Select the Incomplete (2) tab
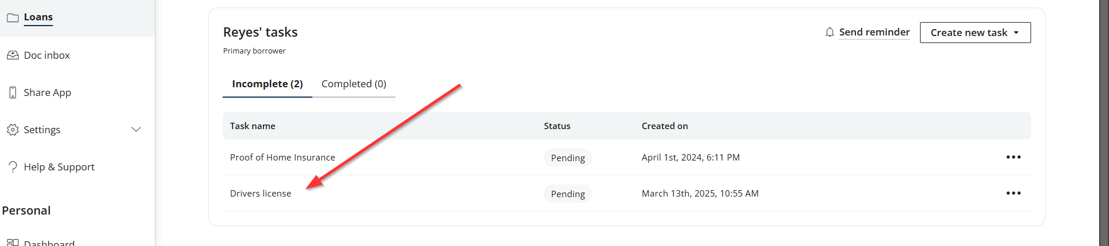 [268, 84]
